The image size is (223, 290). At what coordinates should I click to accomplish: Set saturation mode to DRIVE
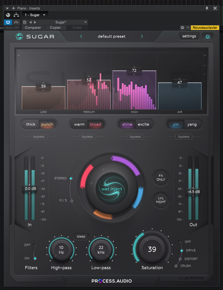tap(182, 250)
